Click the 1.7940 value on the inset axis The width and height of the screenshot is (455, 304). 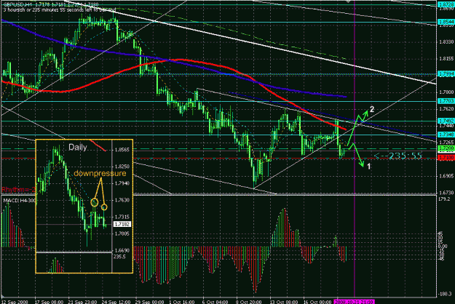(x=122, y=183)
